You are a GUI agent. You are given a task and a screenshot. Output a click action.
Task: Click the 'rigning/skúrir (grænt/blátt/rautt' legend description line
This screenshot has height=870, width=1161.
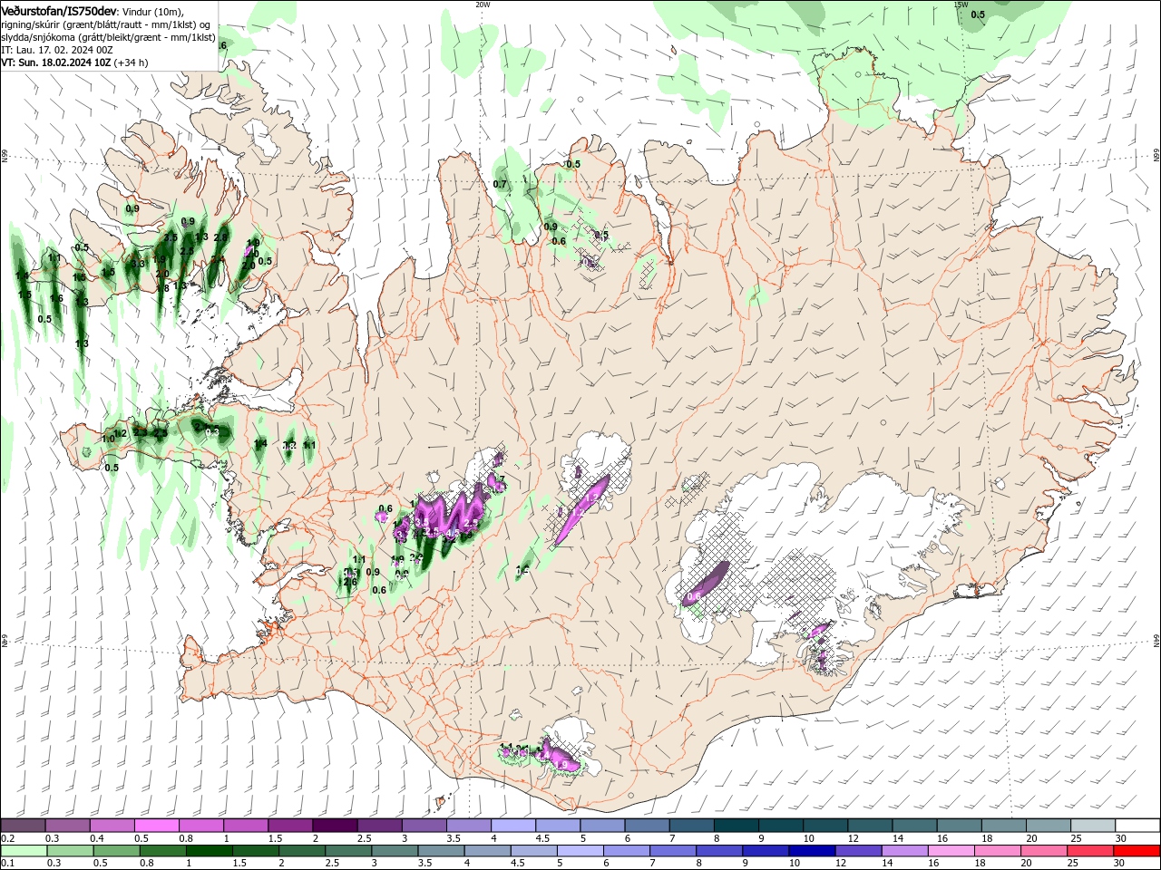(108, 24)
